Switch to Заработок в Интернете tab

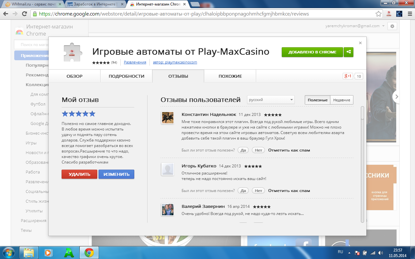pos(94,4)
